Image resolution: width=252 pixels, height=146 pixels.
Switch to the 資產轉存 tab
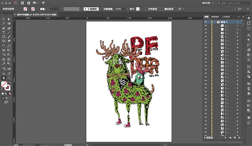(215, 17)
